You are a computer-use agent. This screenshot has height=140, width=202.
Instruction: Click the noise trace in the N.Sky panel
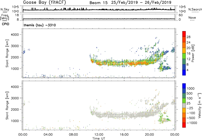pyautogui.click(x=99, y=10)
